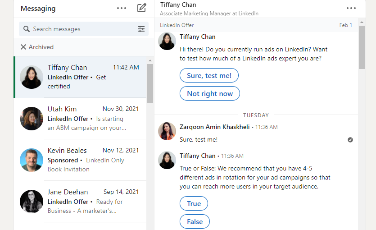Open the Kevin Beales sponsored message

[x=80, y=160]
